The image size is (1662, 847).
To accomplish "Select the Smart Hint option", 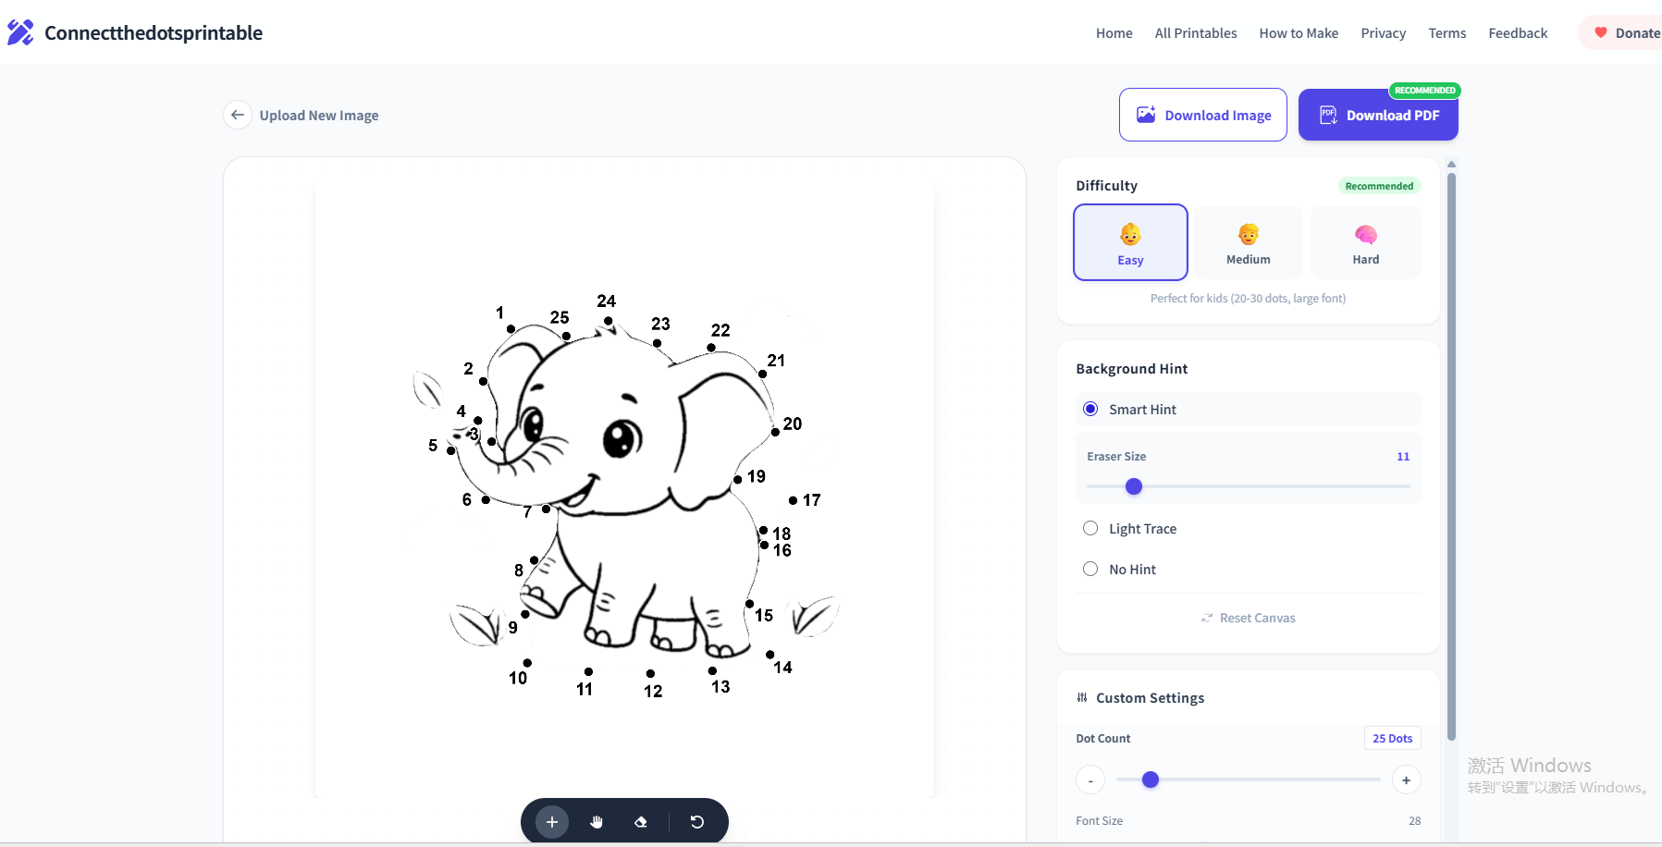I will point(1090,408).
